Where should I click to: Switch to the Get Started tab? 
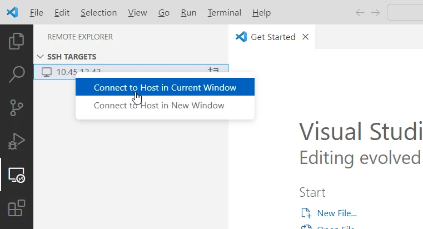point(272,37)
